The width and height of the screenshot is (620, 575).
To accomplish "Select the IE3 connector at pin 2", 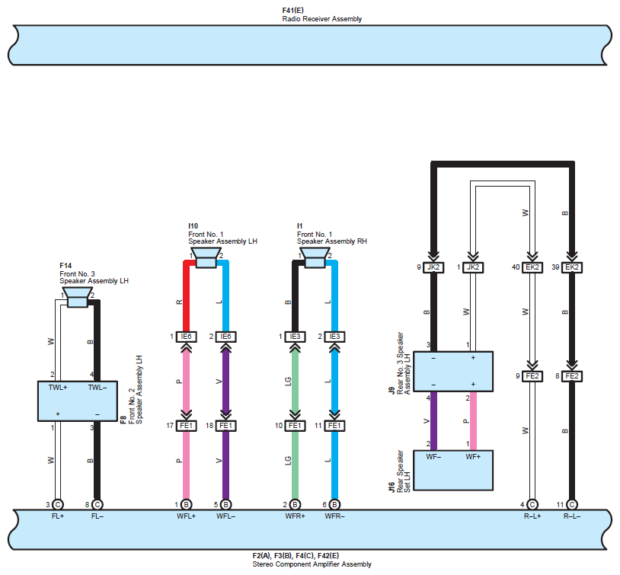I will pos(334,337).
